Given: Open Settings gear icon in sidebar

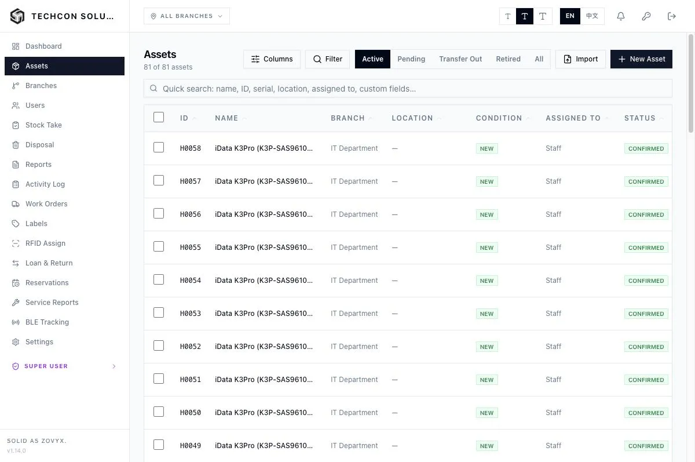Looking at the screenshot, I should point(16,342).
